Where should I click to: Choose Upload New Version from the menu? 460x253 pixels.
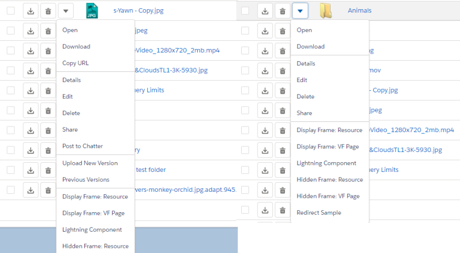[90, 163]
